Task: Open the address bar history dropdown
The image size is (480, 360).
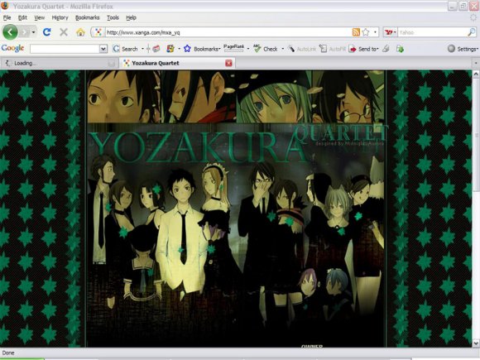Action: [x=375, y=32]
